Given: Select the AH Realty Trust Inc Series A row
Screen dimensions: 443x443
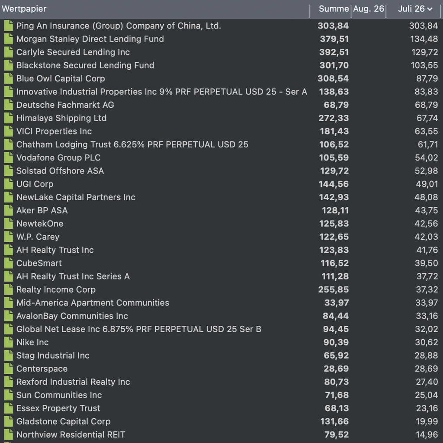Looking at the screenshot, I should pos(221,276).
